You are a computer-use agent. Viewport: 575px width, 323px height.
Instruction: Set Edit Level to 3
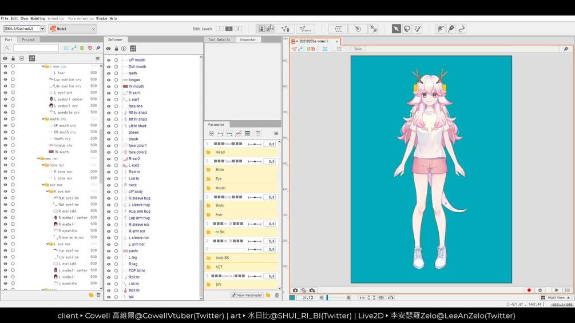[238, 29]
